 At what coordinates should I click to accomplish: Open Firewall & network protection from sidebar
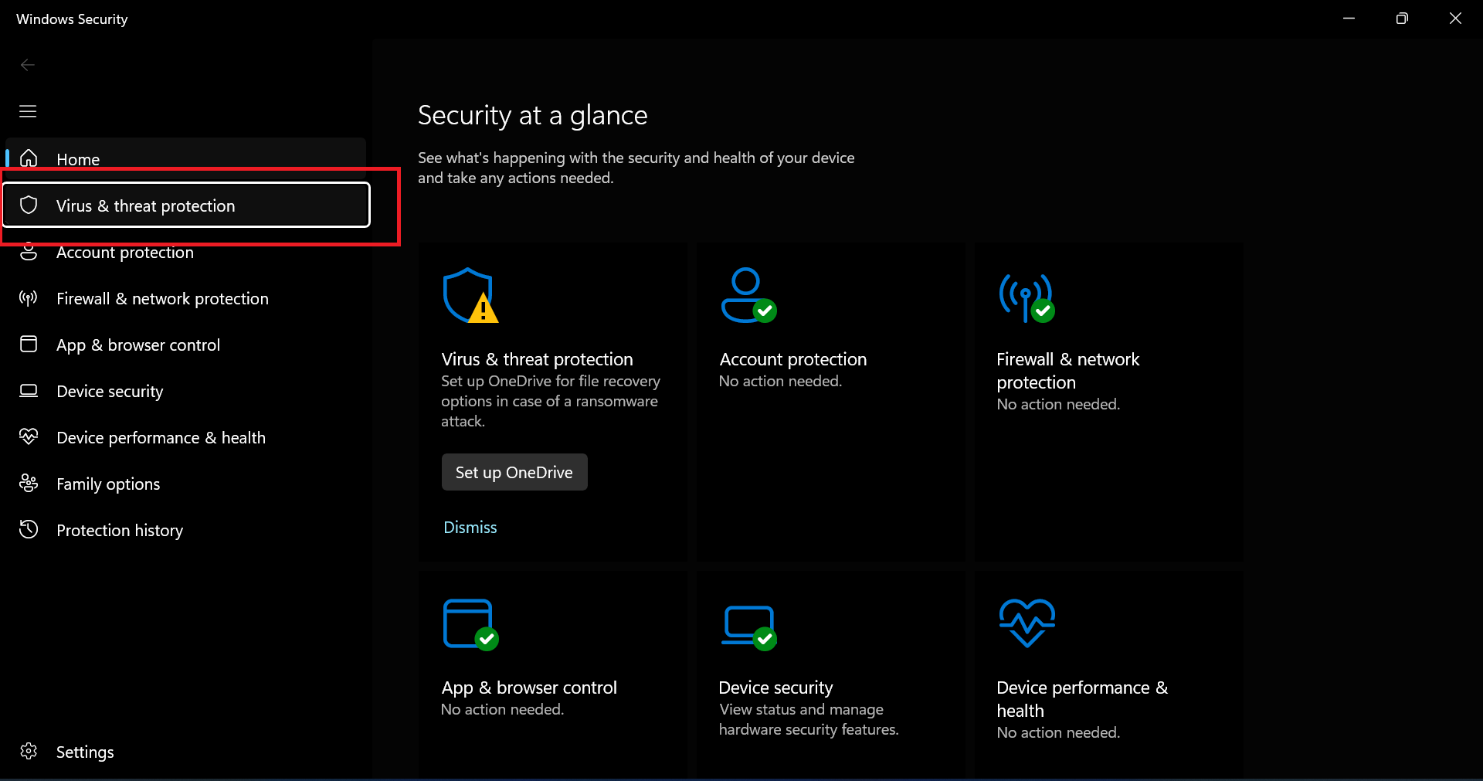pyautogui.click(x=185, y=299)
